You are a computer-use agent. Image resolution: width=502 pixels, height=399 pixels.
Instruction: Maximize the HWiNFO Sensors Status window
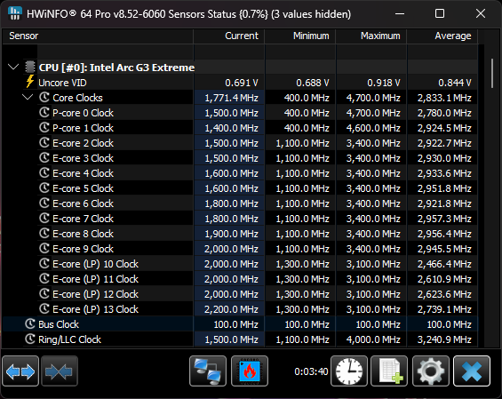440,13
